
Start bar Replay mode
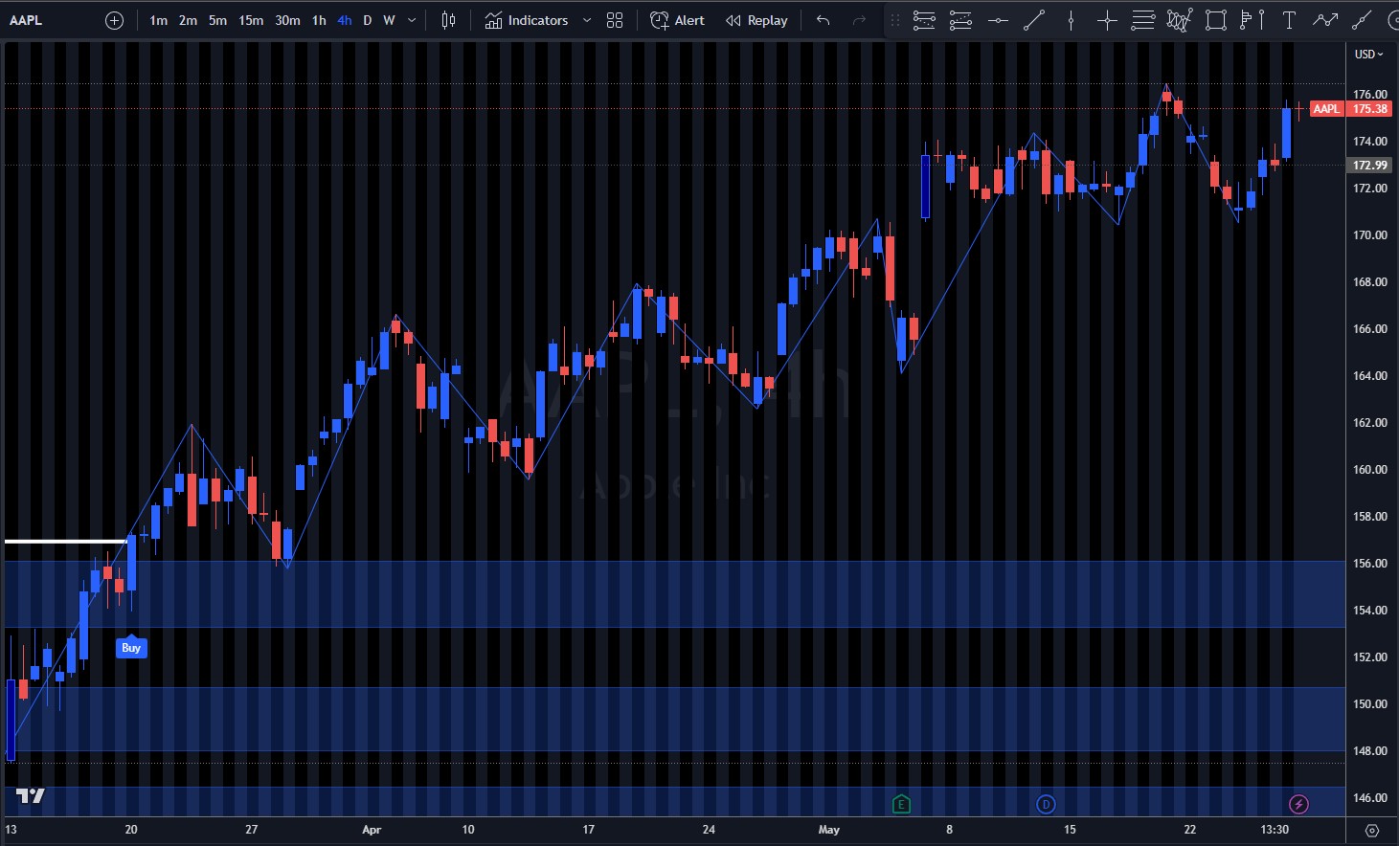756,20
